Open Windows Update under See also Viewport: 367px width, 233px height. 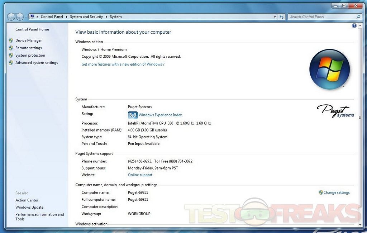(29, 207)
